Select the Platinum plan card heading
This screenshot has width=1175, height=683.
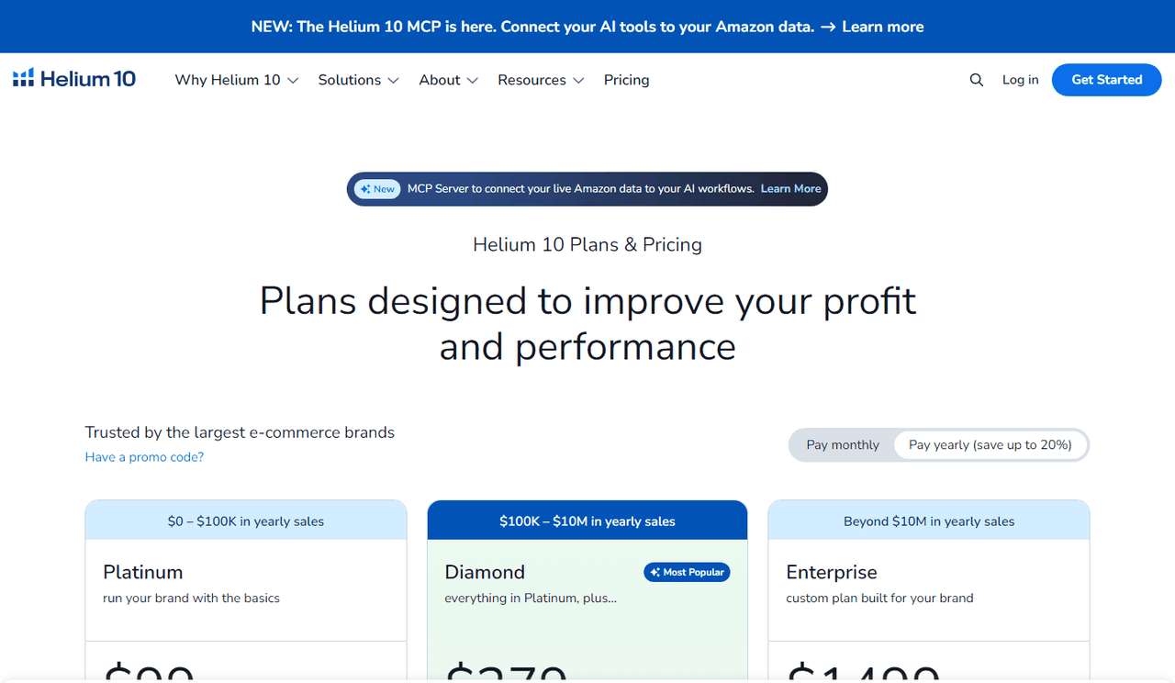coord(142,572)
